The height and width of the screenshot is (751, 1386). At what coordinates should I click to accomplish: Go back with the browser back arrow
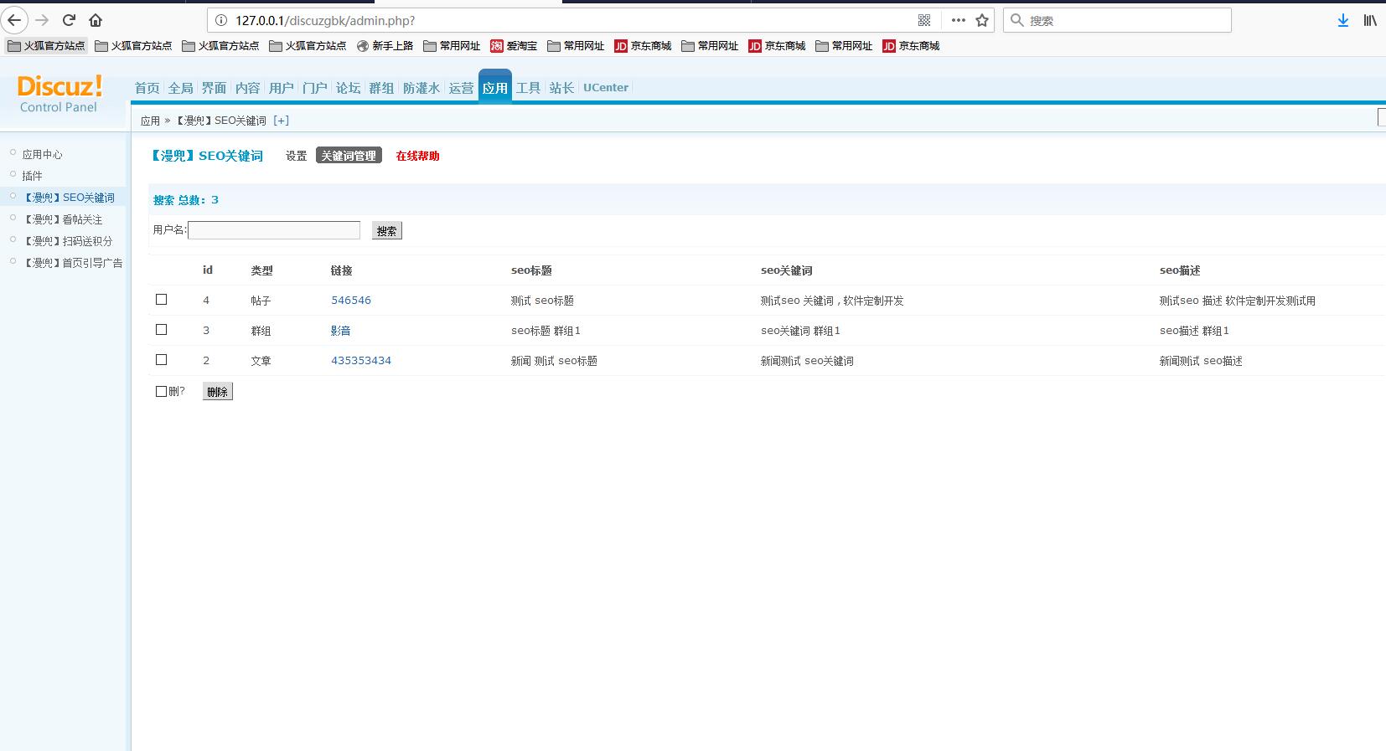pos(15,20)
